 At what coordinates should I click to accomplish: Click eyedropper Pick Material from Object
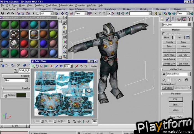pos(16,70)
